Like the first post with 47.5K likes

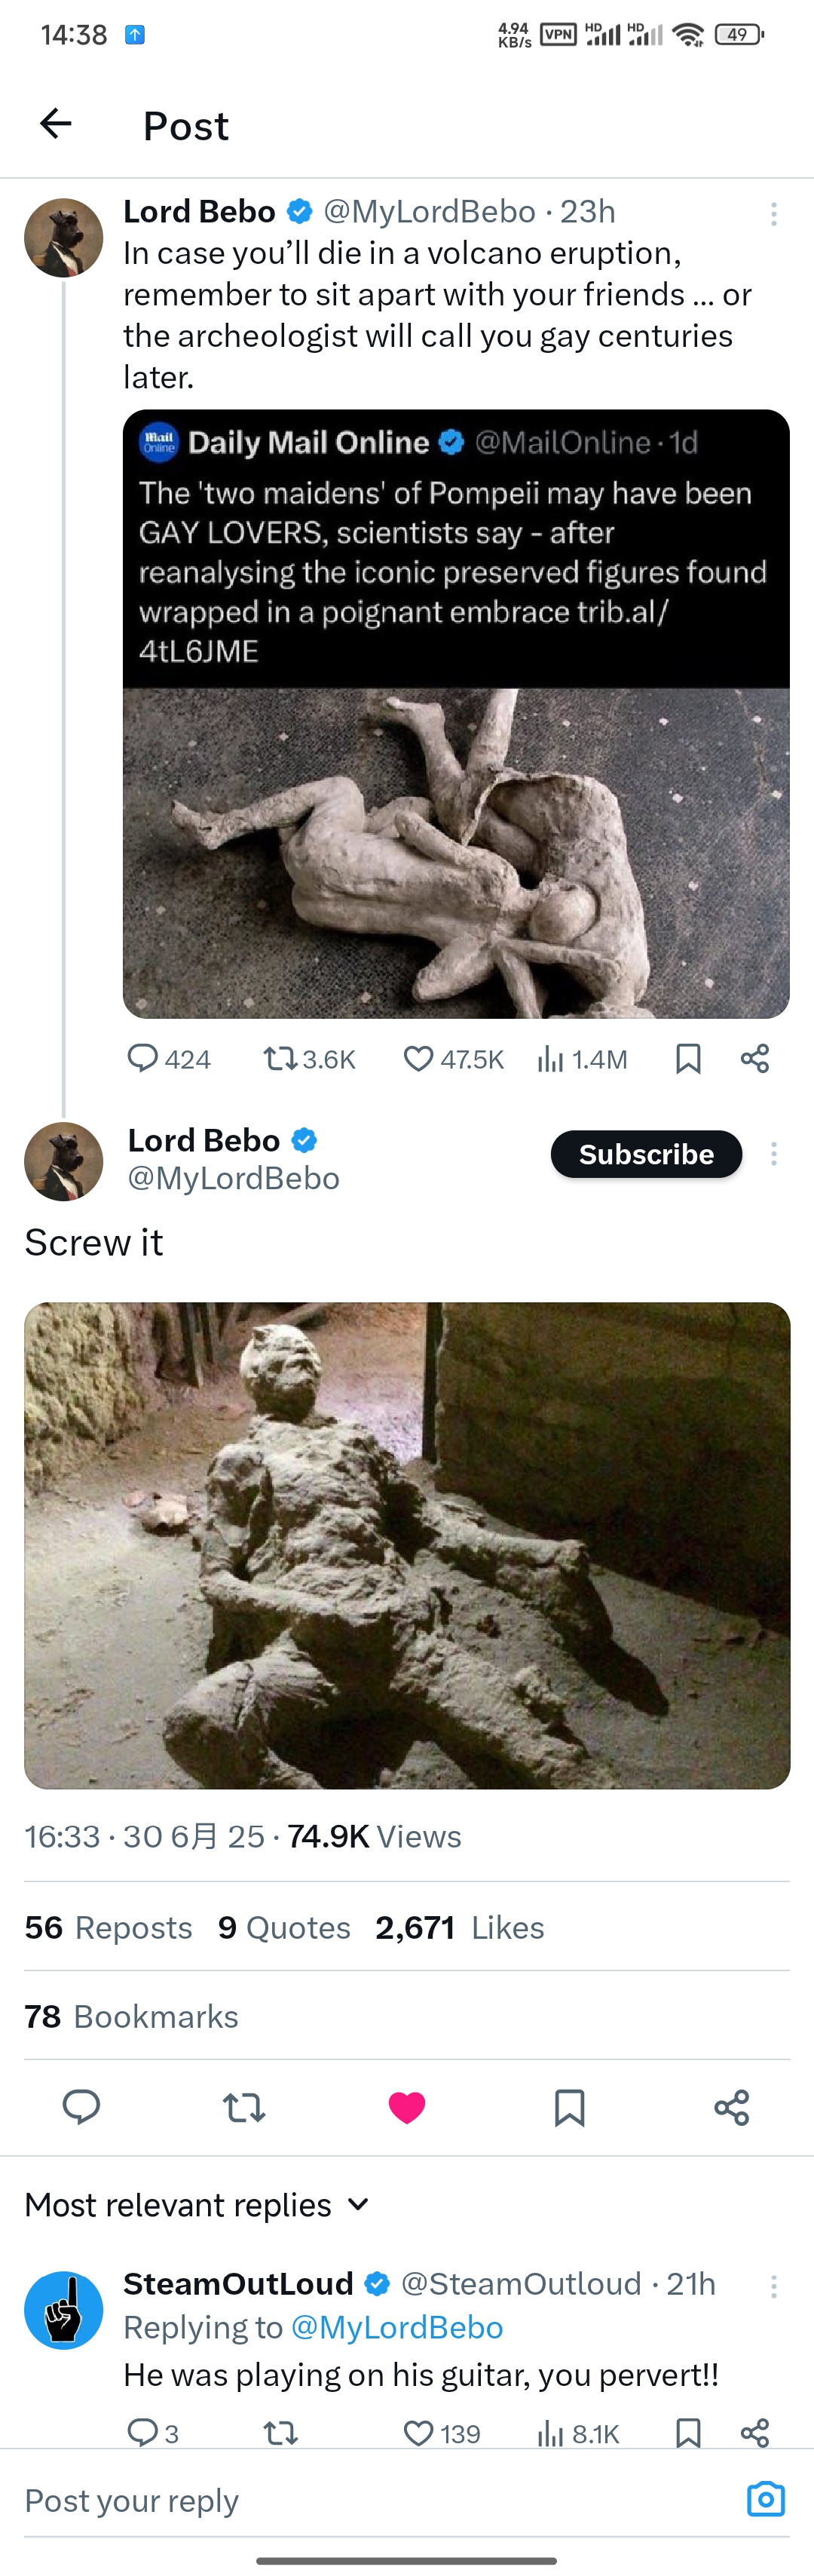(453, 1059)
